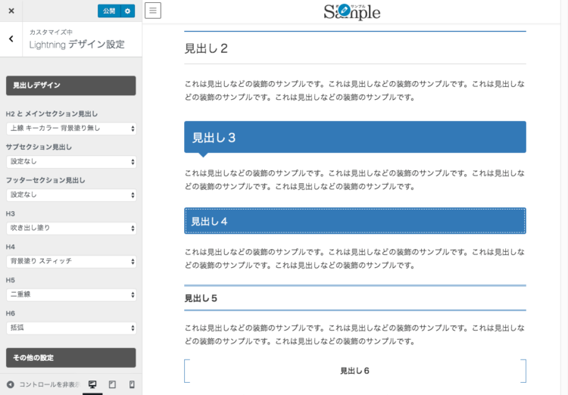Screen dimensions: 568x395
Task: Click the 見出し 2 heading text
Action: click(206, 48)
